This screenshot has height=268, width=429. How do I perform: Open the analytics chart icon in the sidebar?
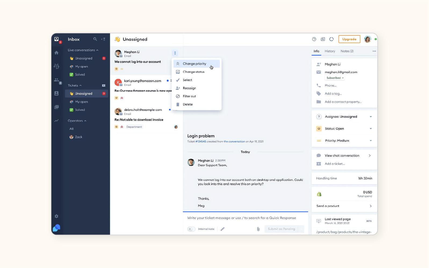pos(56,120)
